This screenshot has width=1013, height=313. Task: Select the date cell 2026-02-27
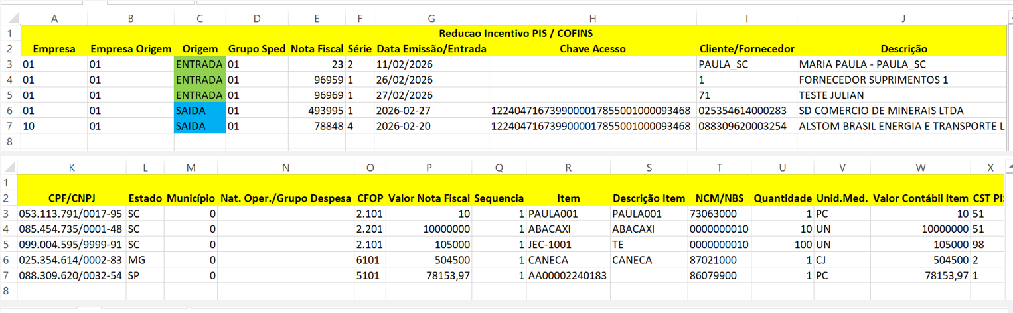tap(431, 110)
